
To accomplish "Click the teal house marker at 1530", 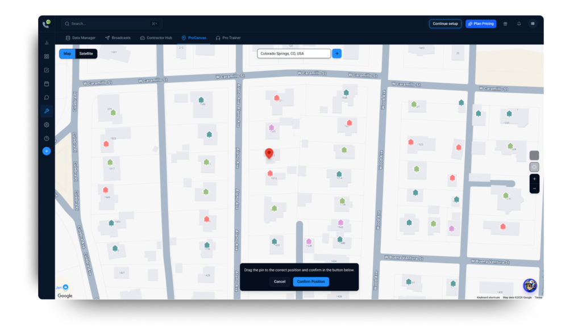I will [509, 114].
